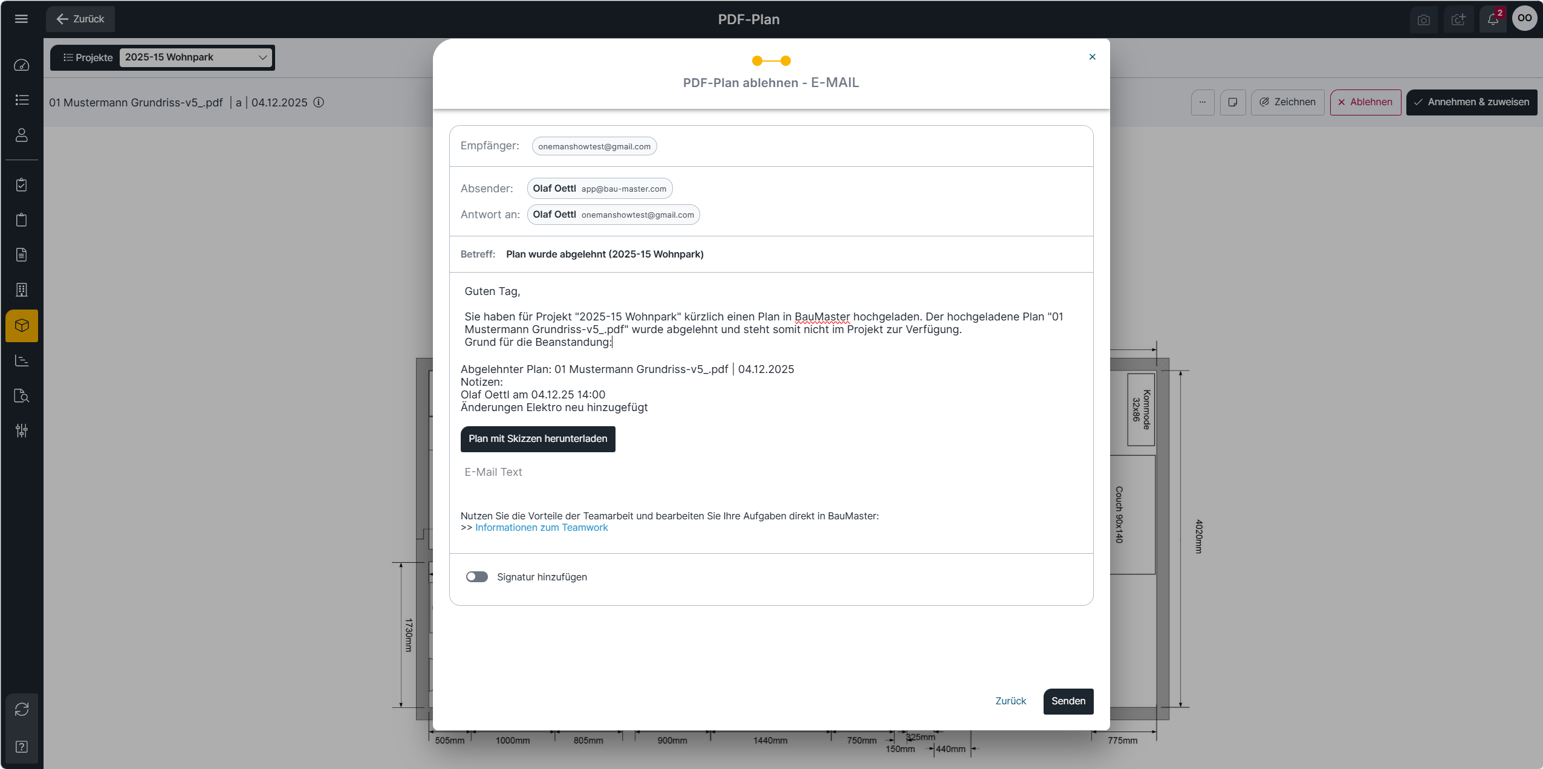Open the hamburger menu icon
1543x769 pixels.
coord(21,19)
